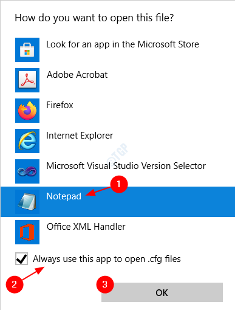Confirm selection with the OK button
This screenshot has height=310, width=235.
[162, 292]
